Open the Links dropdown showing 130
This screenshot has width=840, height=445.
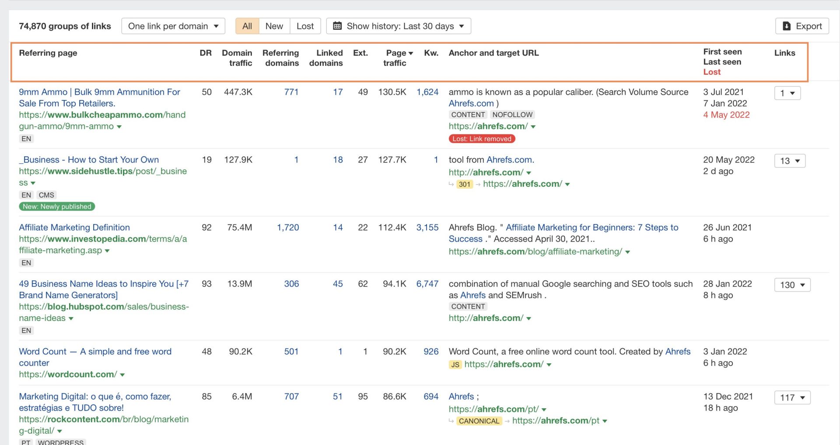point(792,285)
